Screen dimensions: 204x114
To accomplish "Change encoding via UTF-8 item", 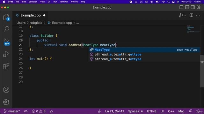I will point(152,111).
